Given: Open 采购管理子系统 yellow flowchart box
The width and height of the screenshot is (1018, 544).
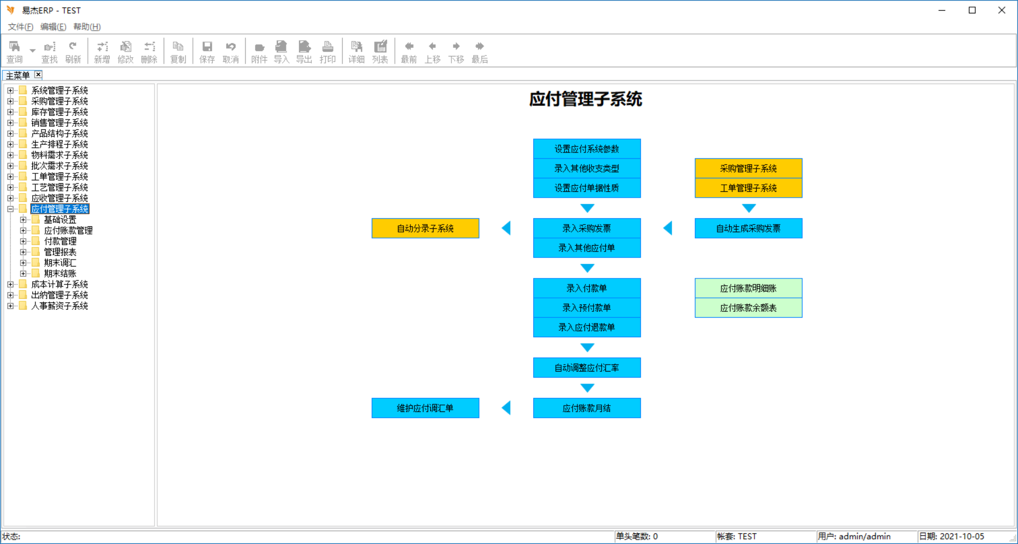Looking at the screenshot, I should 749,169.
